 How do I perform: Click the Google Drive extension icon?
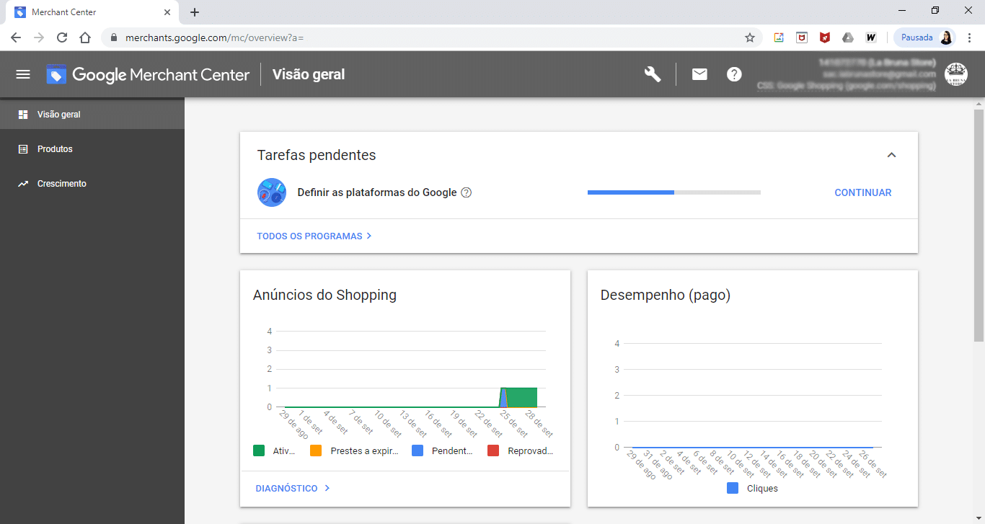[848, 37]
